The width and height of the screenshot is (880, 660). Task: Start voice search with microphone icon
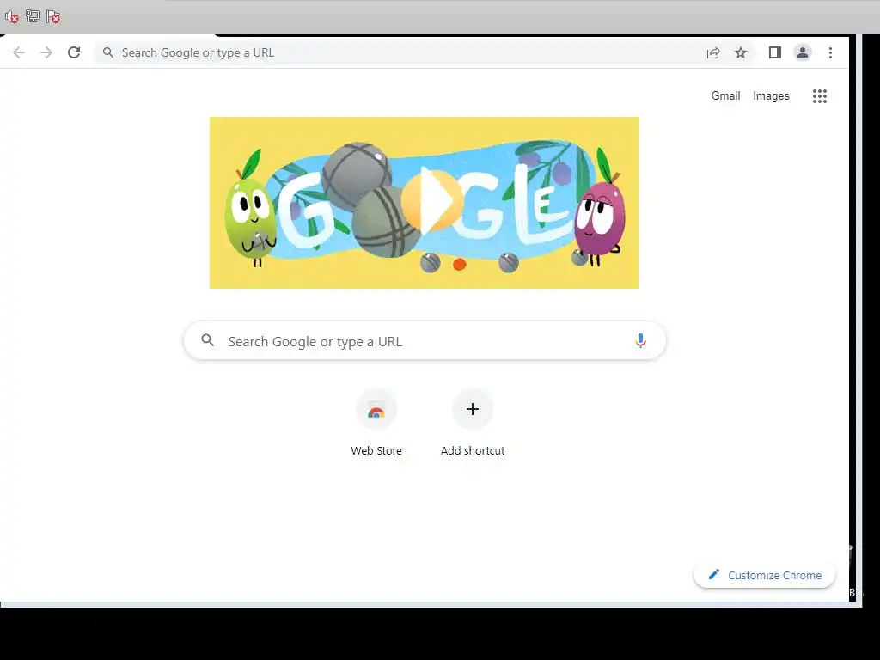pos(640,340)
